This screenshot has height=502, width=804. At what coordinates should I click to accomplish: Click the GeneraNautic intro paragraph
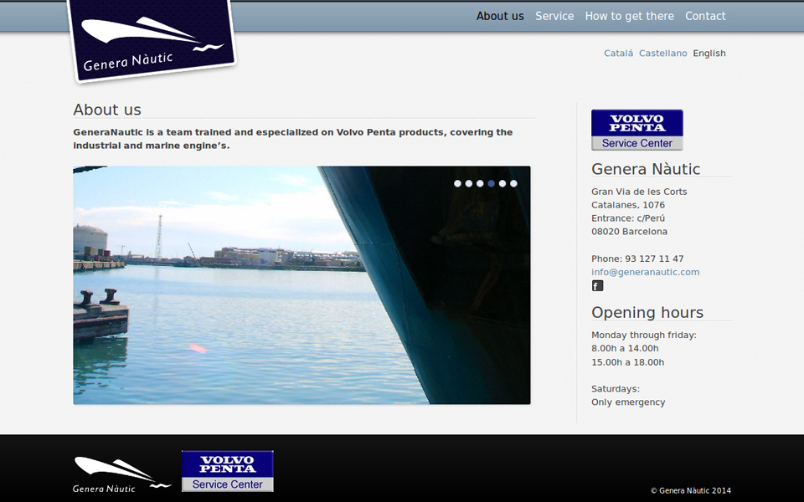point(293,139)
